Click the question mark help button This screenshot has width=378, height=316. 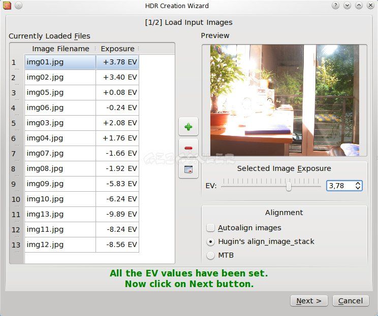pyautogui.click(x=335, y=5)
